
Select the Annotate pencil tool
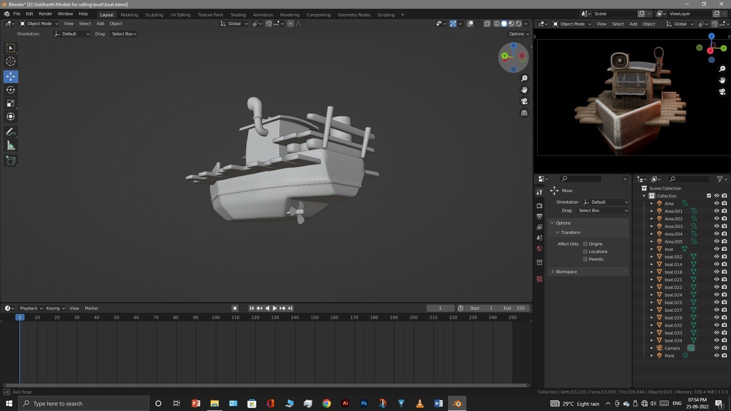(11, 132)
